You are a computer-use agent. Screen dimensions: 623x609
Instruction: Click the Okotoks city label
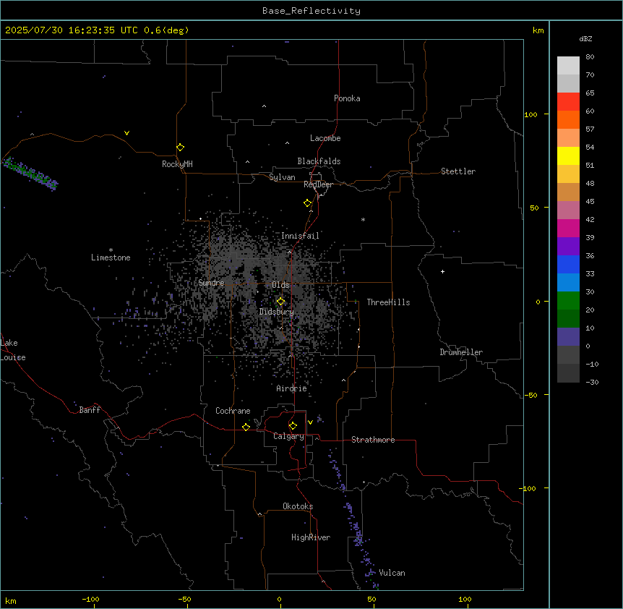[x=298, y=506]
